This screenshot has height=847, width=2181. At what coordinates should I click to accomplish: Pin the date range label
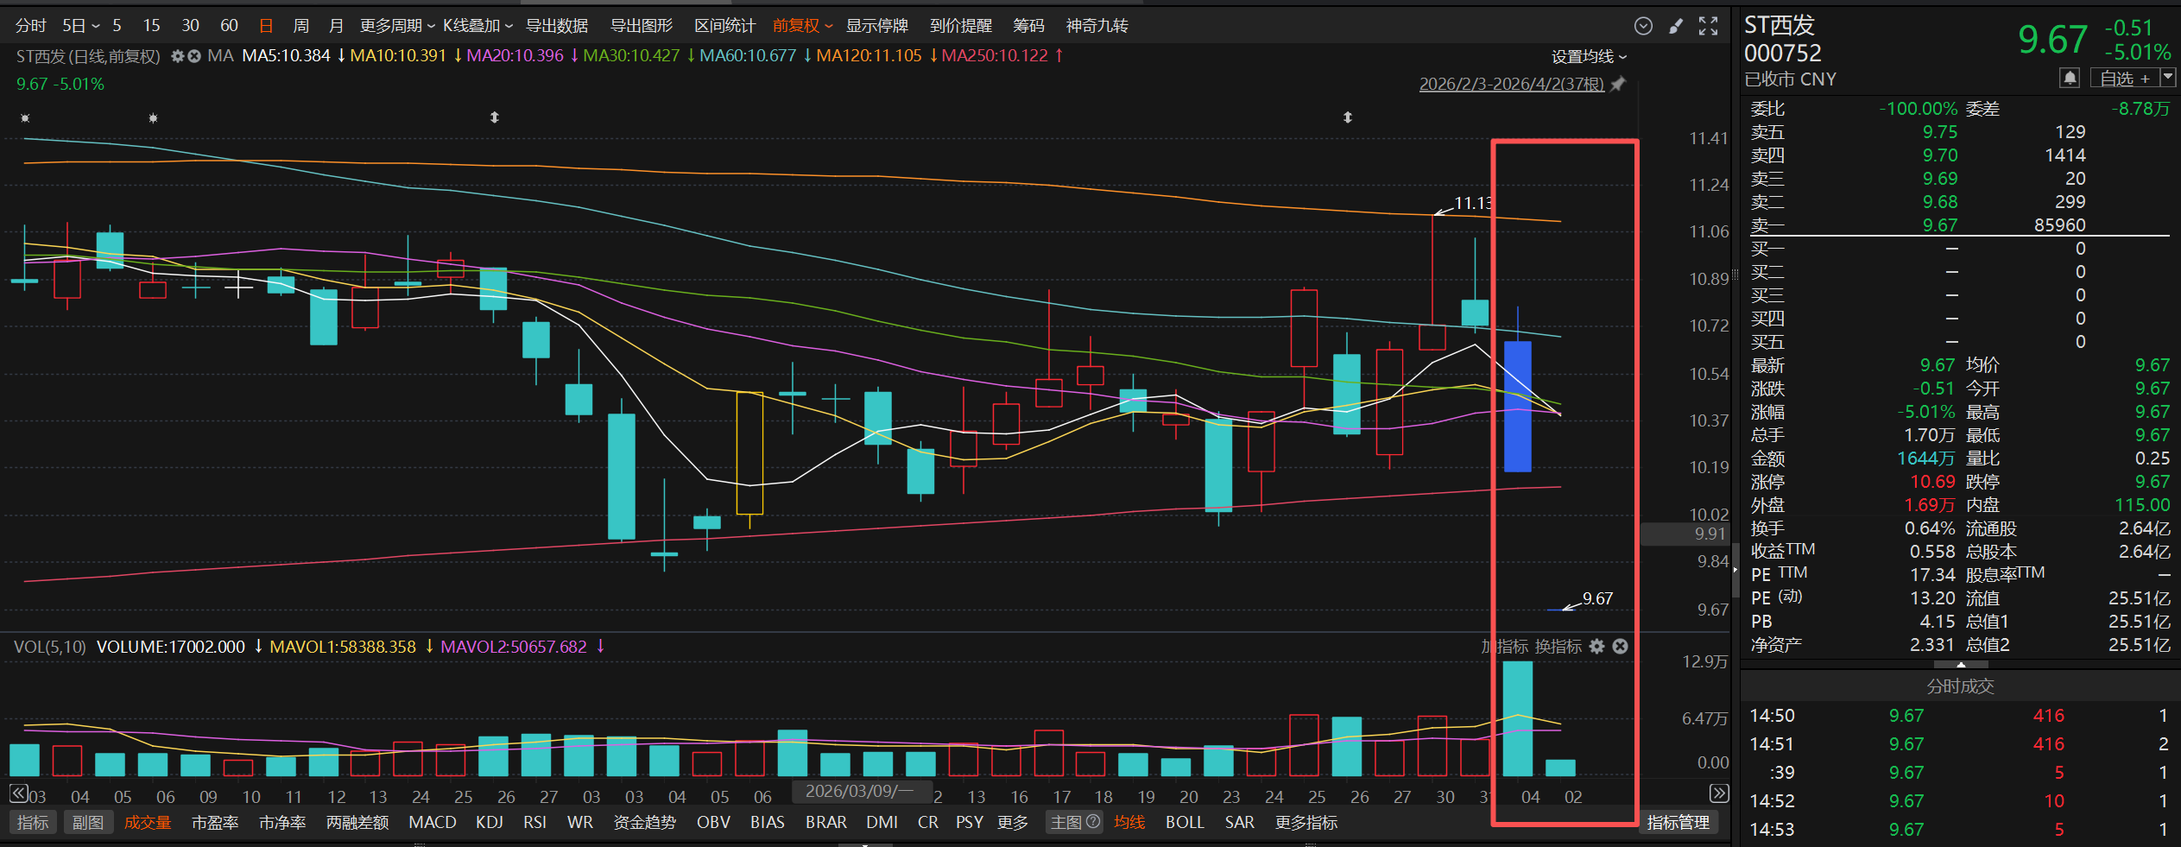click(x=1618, y=84)
